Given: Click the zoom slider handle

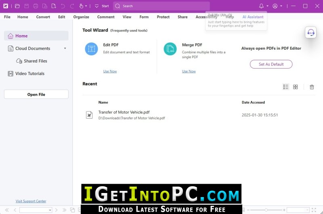Looking at the screenshot, I should click(x=266, y=210).
